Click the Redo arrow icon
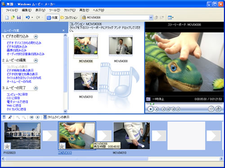This screenshot has height=168, width=225. [38, 18]
